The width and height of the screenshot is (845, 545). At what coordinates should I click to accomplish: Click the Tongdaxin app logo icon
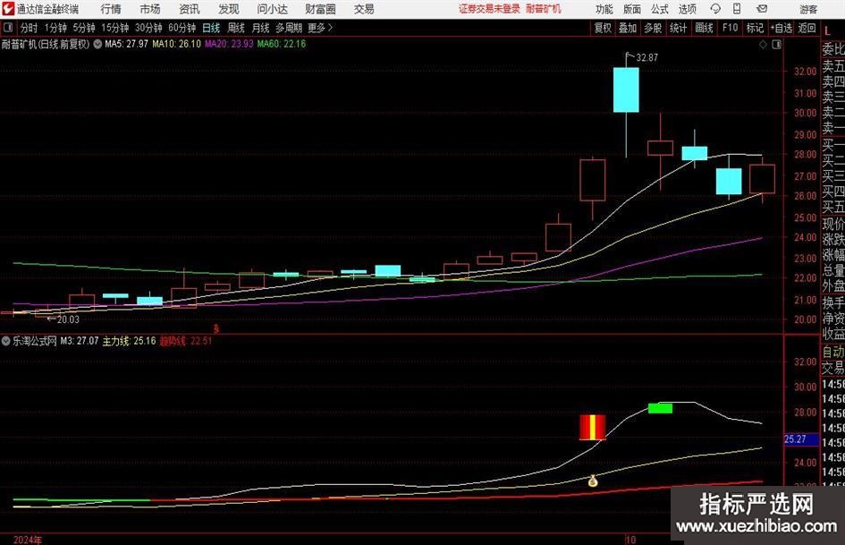tap(8, 9)
